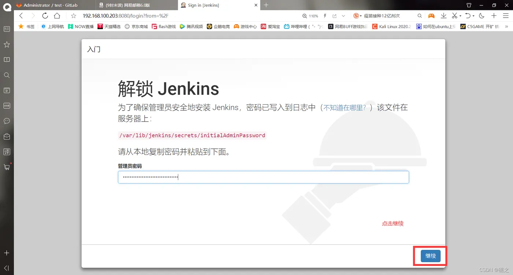Open the downloads manager icon
513x275 pixels.
point(443,16)
